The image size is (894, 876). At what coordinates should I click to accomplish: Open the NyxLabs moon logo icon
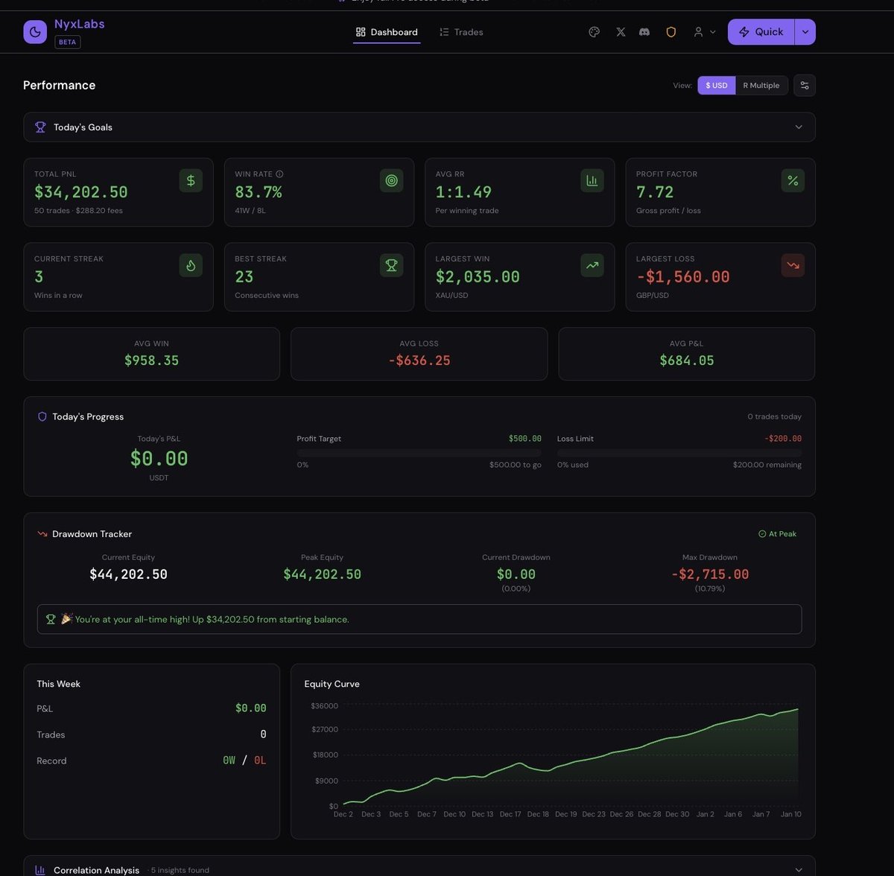pyautogui.click(x=35, y=31)
